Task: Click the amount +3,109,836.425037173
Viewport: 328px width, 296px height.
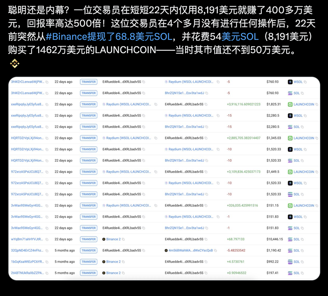Action: 244,172
